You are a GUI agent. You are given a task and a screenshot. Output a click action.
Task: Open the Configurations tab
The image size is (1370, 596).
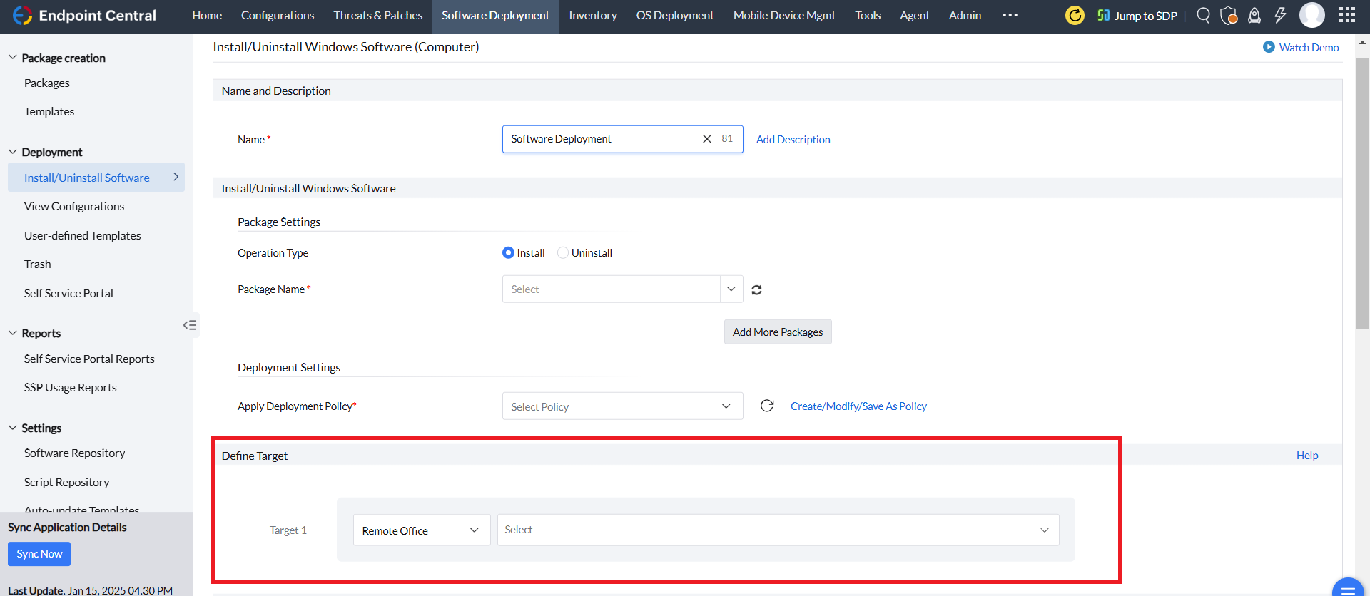click(x=278, y=16)
